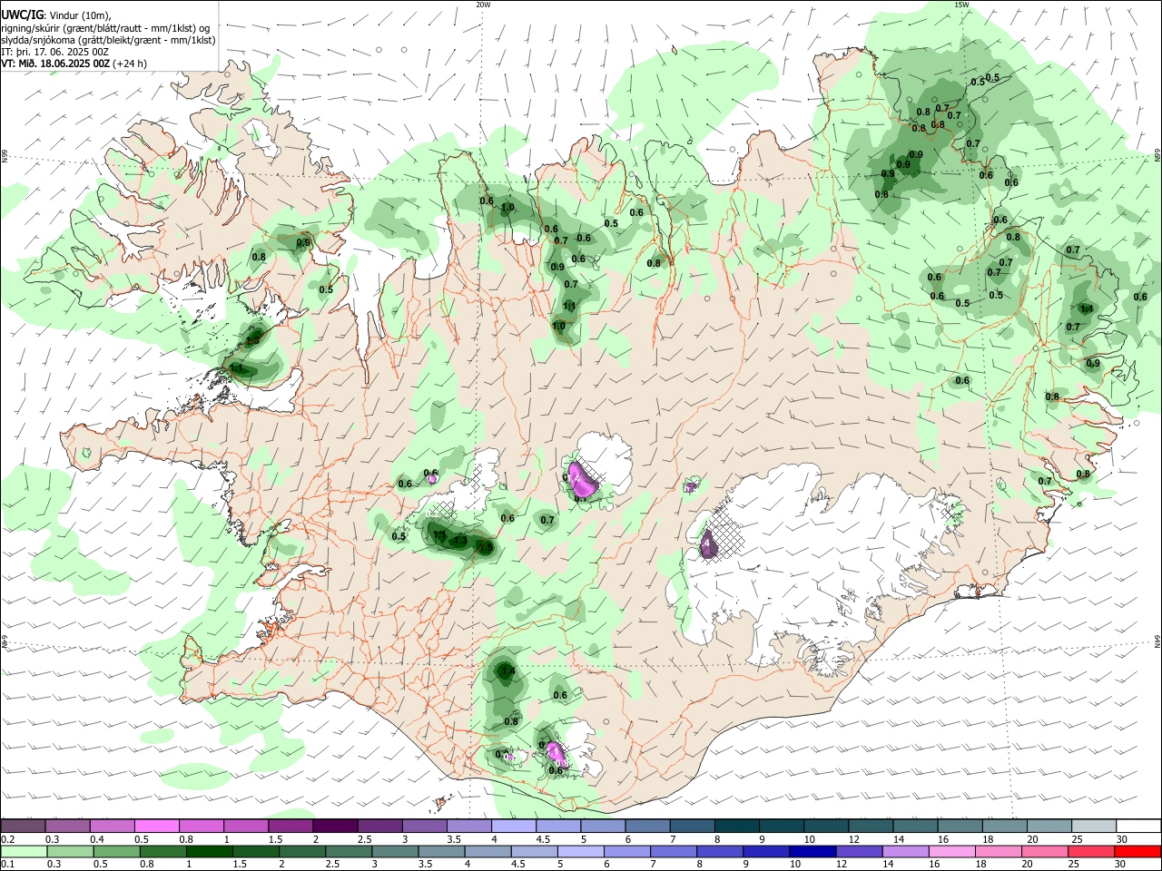Pick the deep navy swatch between 10 and 12 in rain legend
This screenshot has height=871, width=1162.
click(812, 851)
